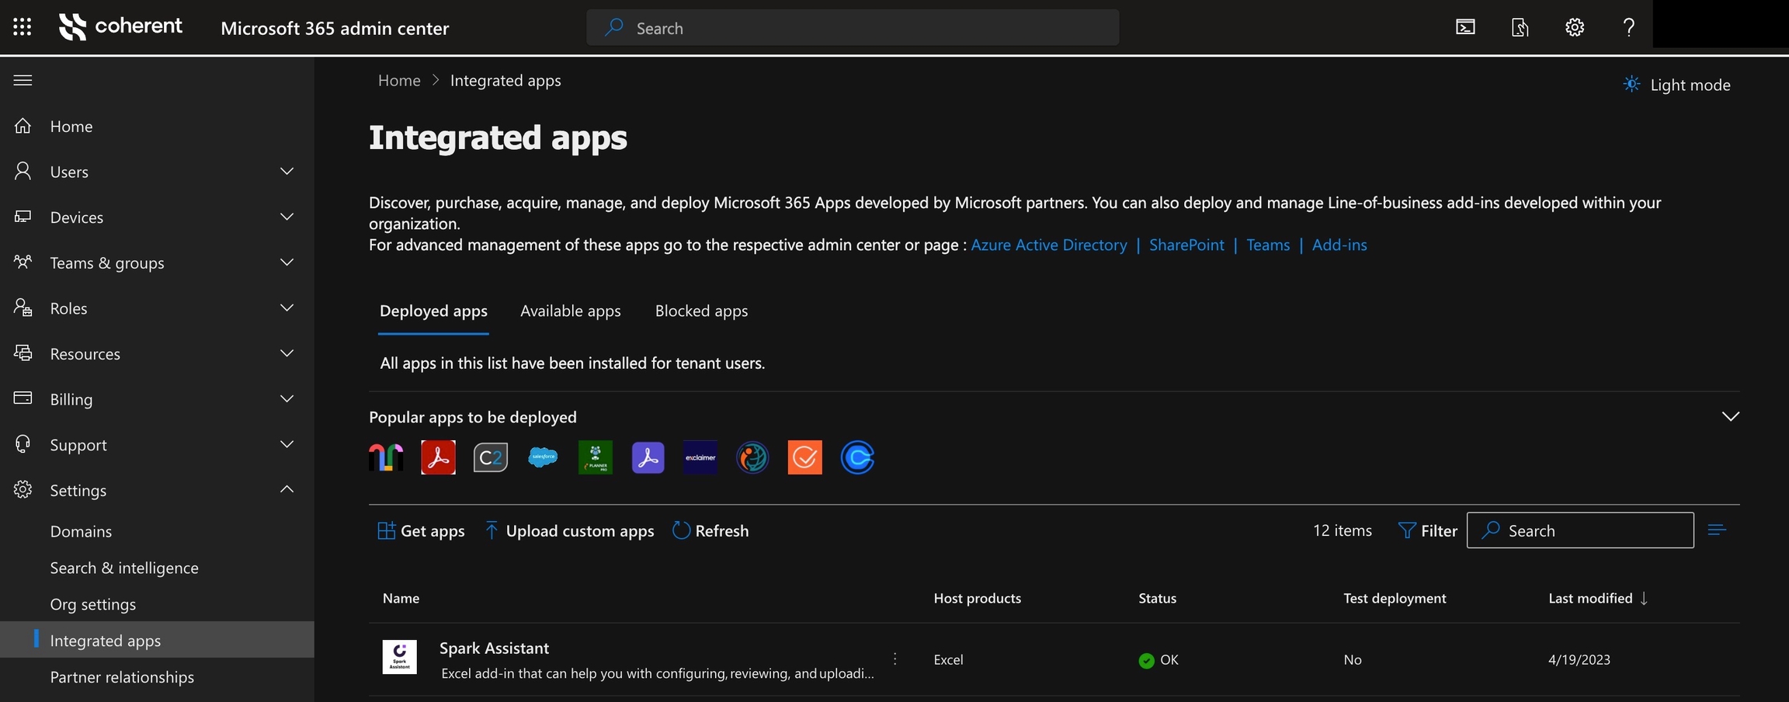The width and height of the screenshot is (1789, 702).
Task: Collapse the left navigation hamburger menu
Action: (23, 80)
